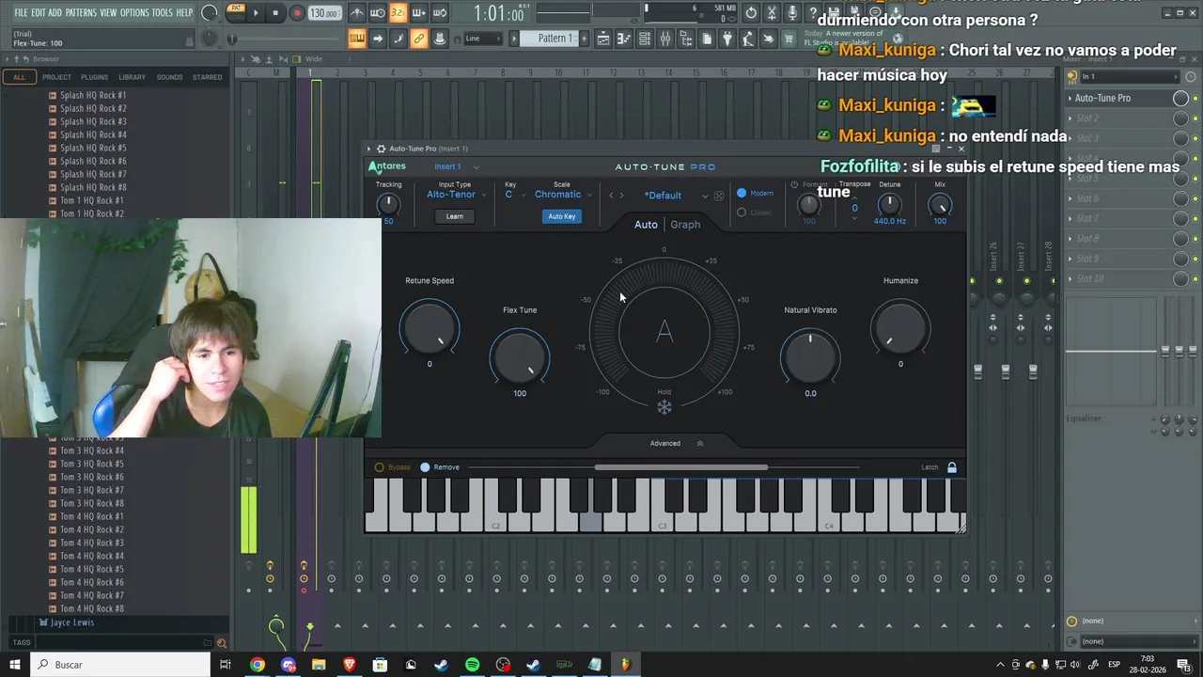This screenshot has width=1203, height=677.
Task: Expand the Jayce Lewis folder
Action: tap(71, 622)
